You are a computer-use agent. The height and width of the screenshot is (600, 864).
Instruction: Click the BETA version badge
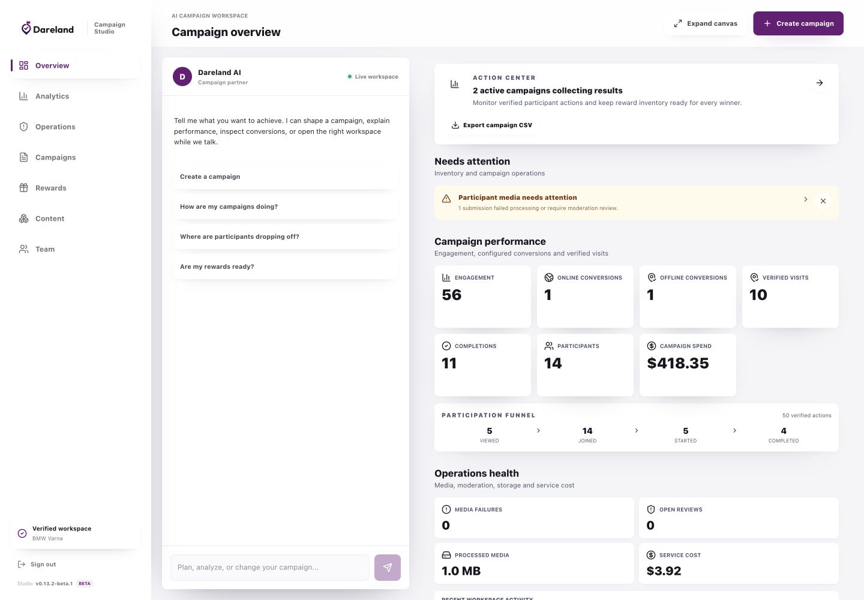85,583
